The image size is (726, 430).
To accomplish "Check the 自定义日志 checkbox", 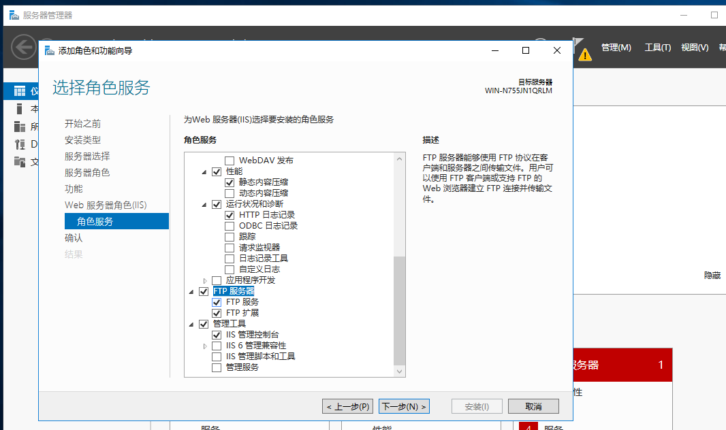I will 230,269.
